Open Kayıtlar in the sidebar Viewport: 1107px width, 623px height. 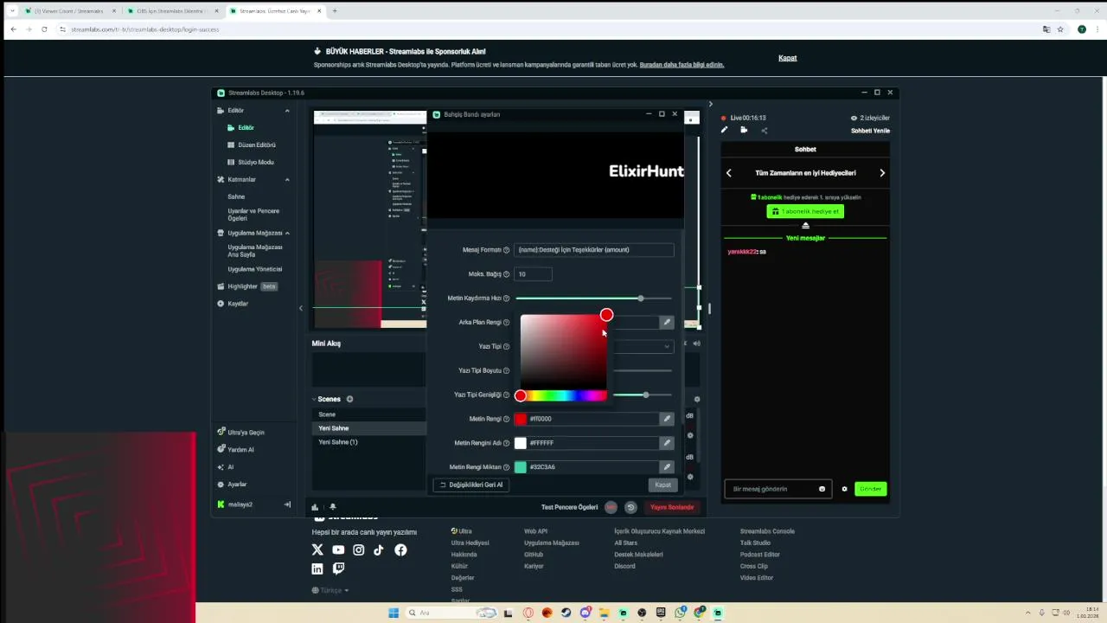(x=233, y=304)
